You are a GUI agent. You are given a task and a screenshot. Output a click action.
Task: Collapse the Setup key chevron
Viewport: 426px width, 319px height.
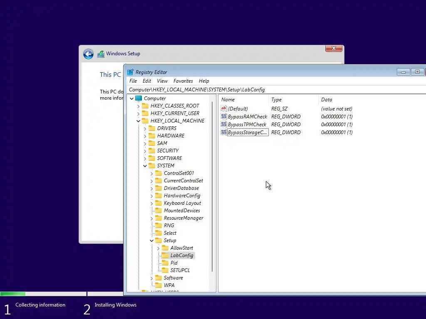pyautogui.click(x=151, y=240)
